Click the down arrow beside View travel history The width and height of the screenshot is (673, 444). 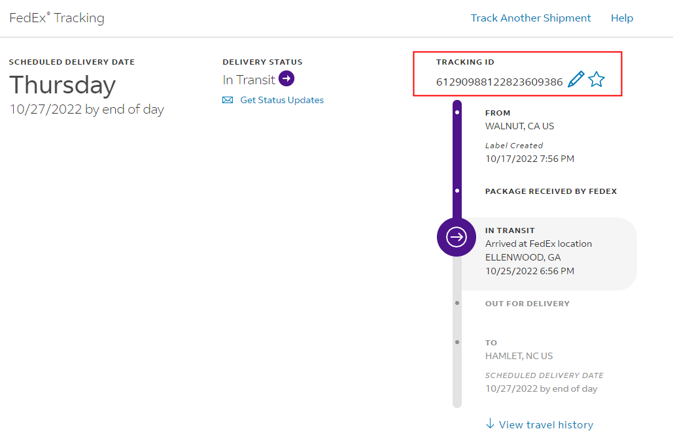click(490, 424)
